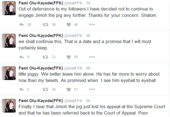Like the 'we shall continue this' tweet

69,57
